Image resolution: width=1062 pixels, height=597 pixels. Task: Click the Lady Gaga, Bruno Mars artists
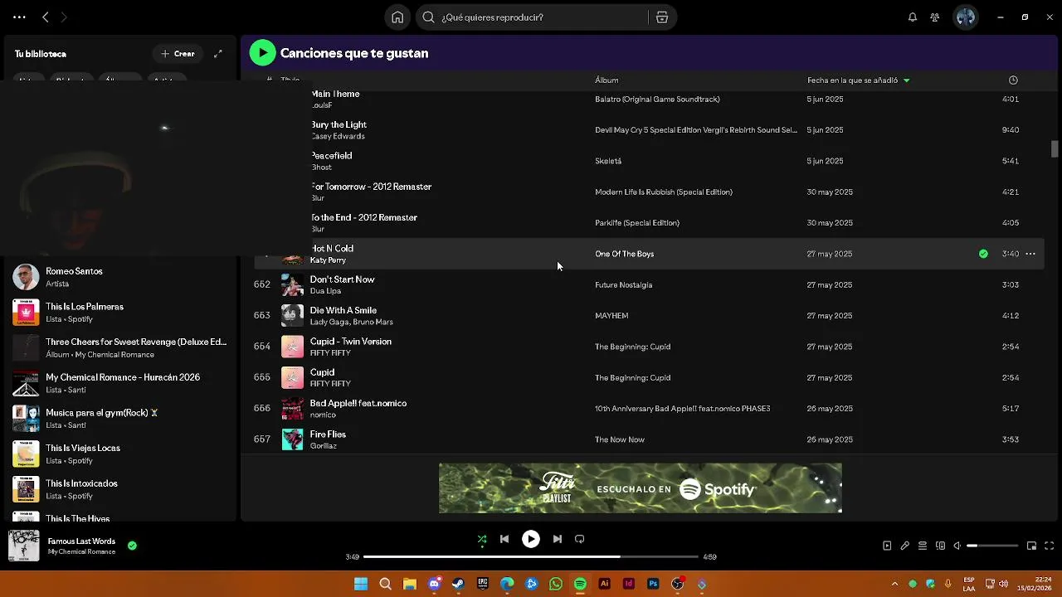(351, 322)
